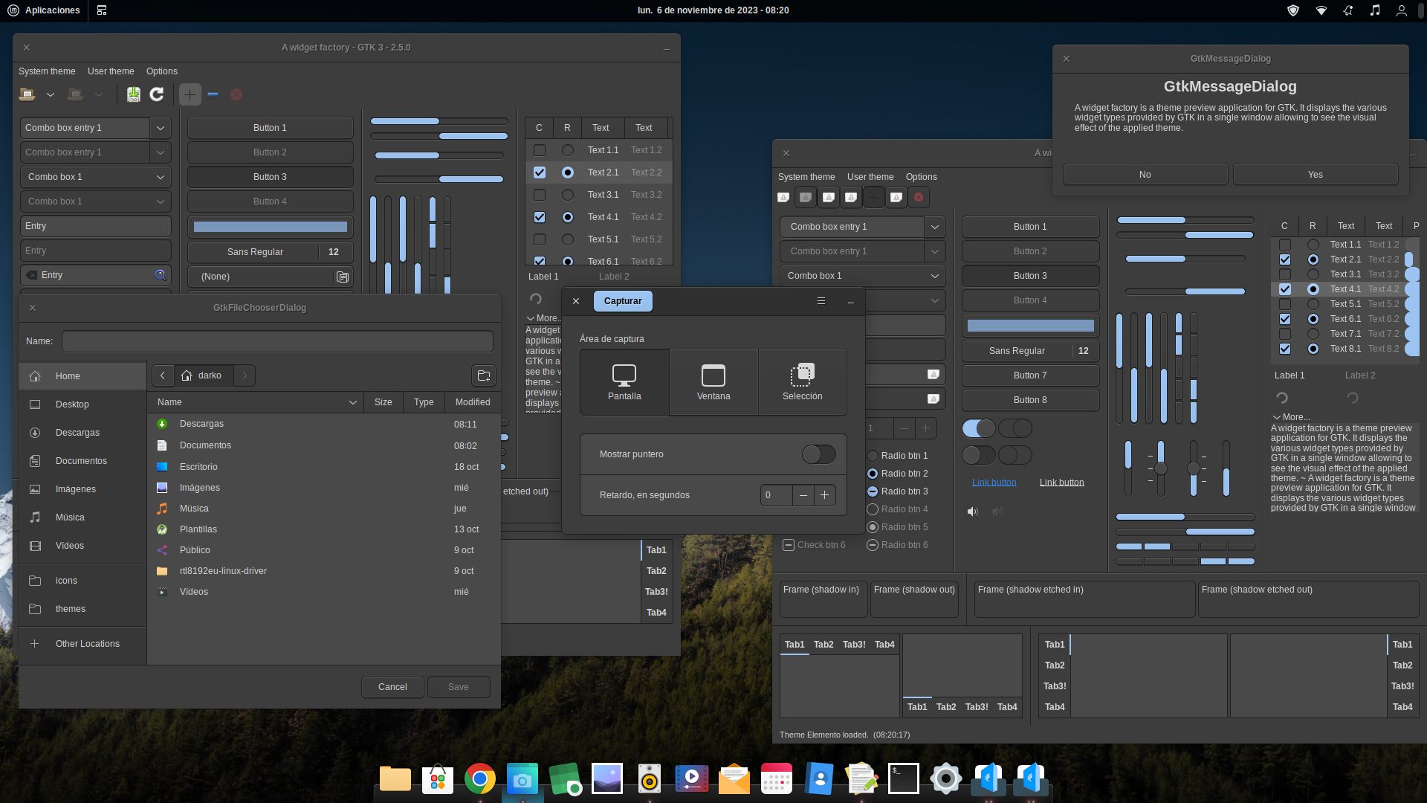Viewport: 1427px width, 803px height.
Task: Click the green save icon in left toolbar
Action: tap(133, 94)
